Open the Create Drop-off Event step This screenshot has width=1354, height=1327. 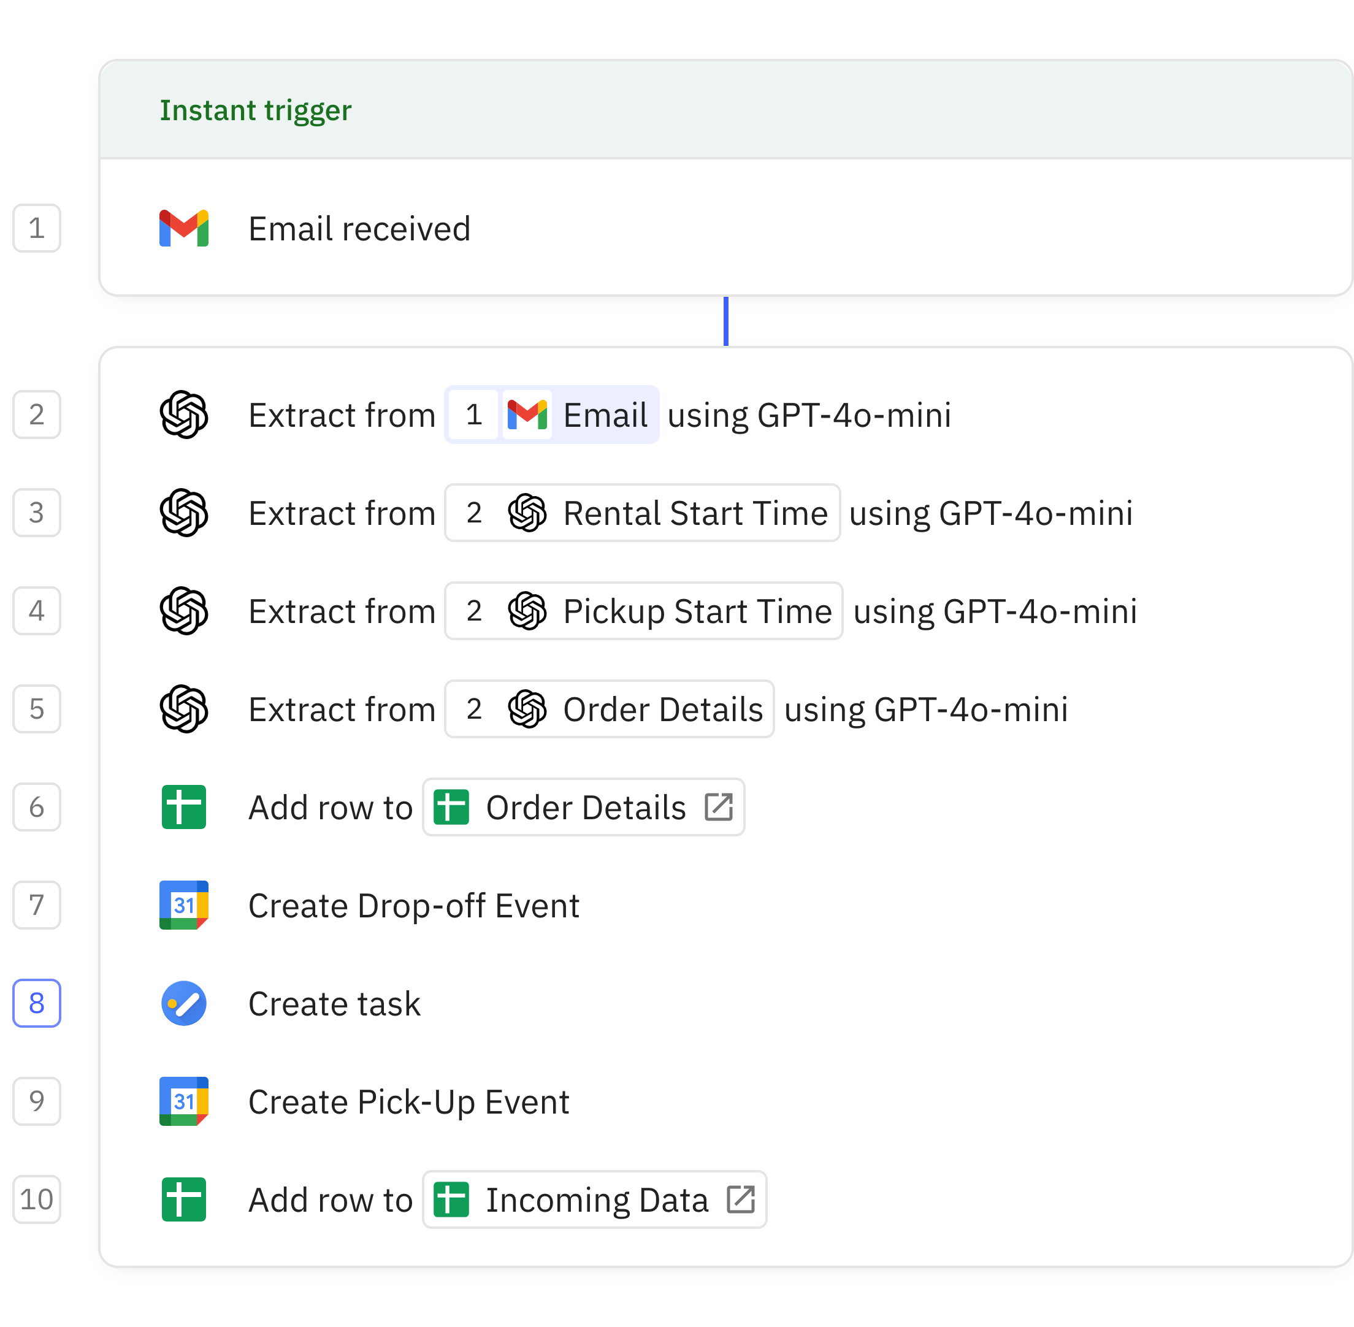click(x=414, y=905)
